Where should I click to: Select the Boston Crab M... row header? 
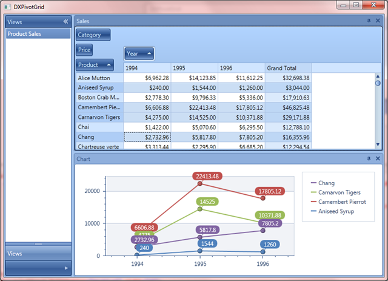[99, 98]
